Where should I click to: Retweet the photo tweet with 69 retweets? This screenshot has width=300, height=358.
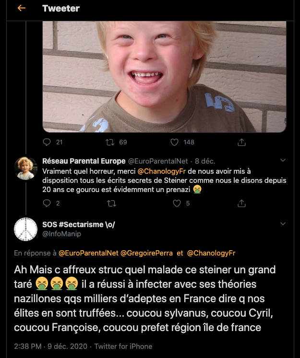tap(110, 142)
